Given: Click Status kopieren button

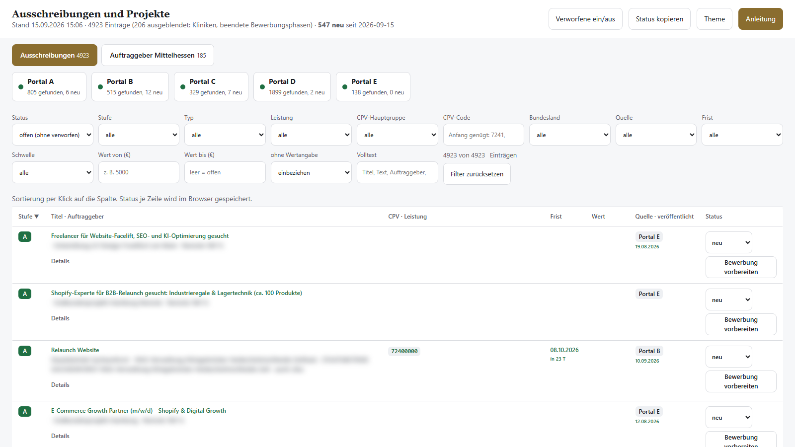Looking at the screenshot, I should tap(659, 19).
